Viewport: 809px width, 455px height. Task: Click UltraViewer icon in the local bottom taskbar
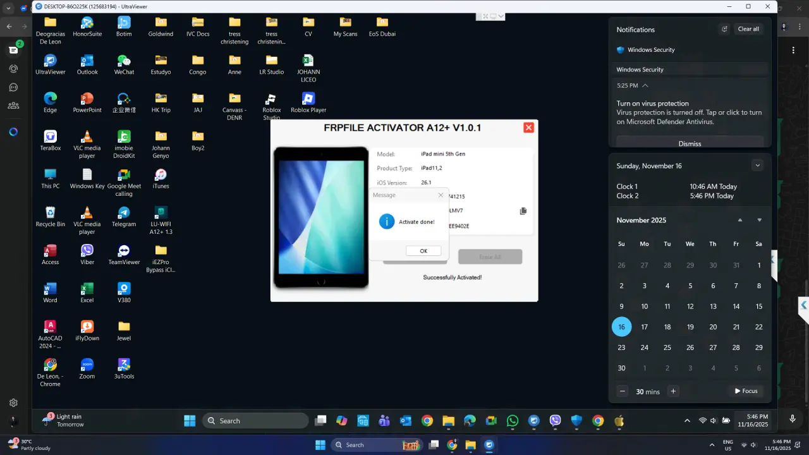[x=489, y=445]
